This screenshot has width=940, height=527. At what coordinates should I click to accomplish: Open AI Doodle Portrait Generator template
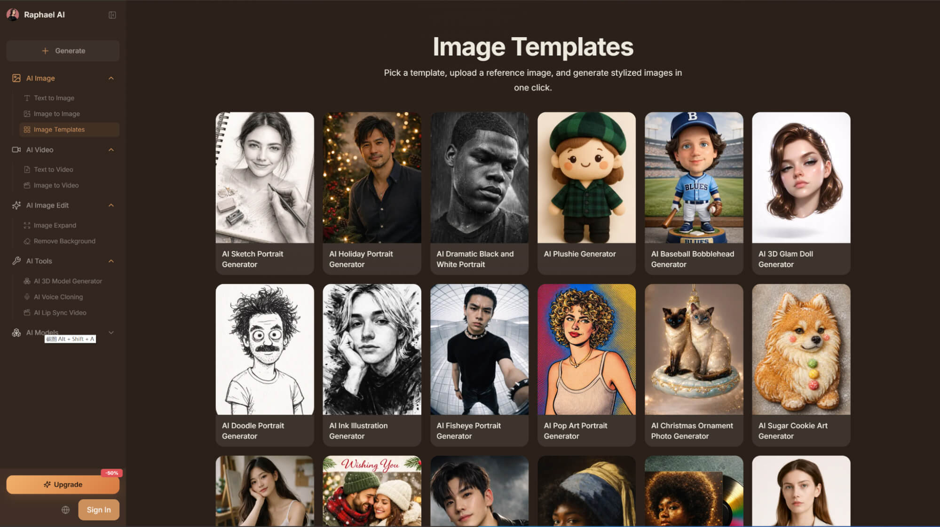[265, 365]
